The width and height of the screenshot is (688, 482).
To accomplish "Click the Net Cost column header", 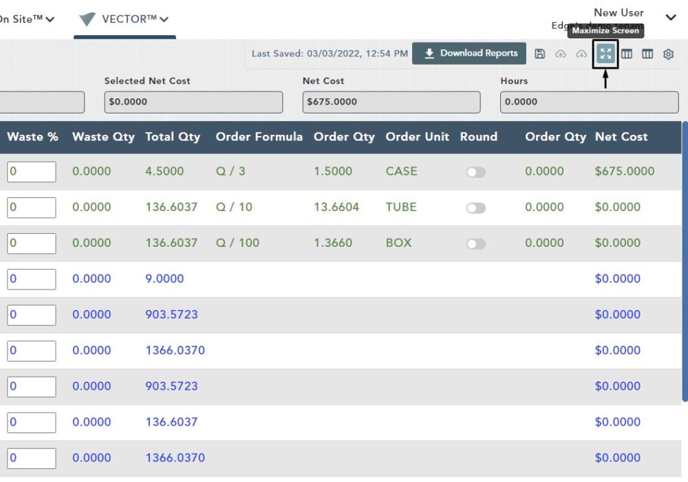I will point(621,137).
